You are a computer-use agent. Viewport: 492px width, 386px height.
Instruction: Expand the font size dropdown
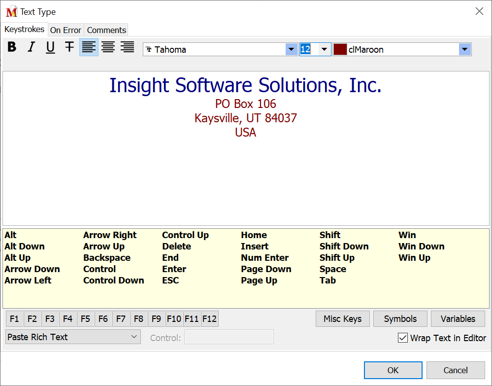(x=324, y=49)
